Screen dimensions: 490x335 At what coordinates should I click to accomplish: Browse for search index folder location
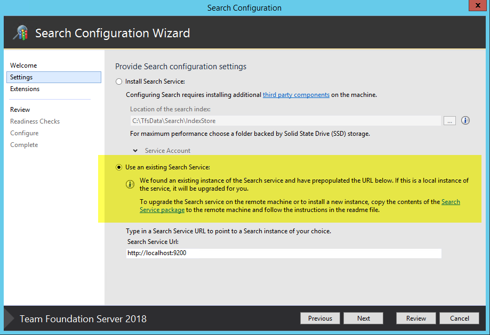449,121
